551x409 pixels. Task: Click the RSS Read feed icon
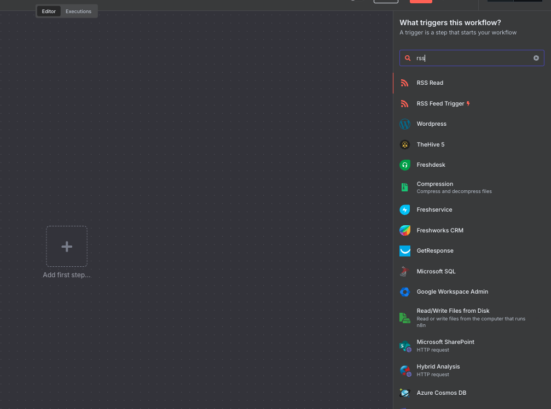tap(404, 83)
